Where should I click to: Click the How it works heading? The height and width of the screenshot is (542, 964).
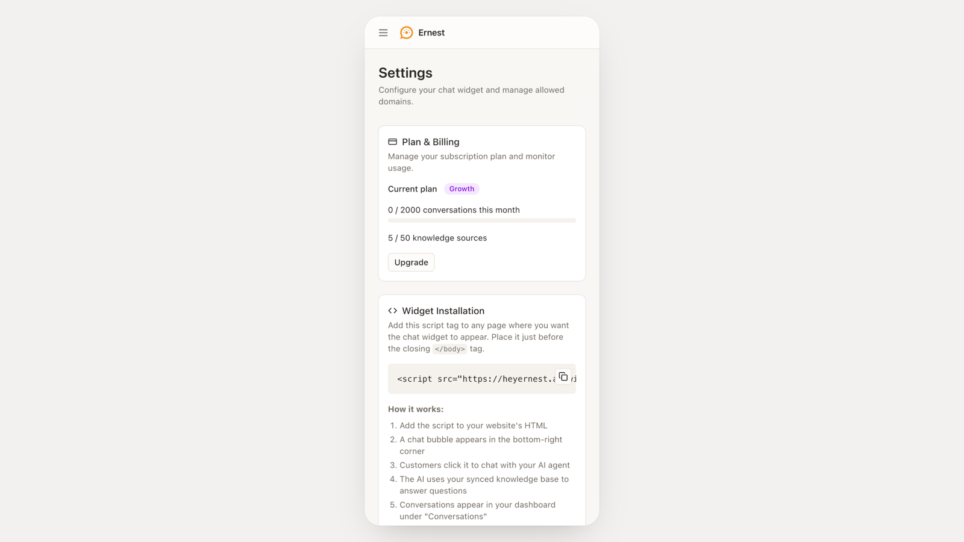coord(416,409)
